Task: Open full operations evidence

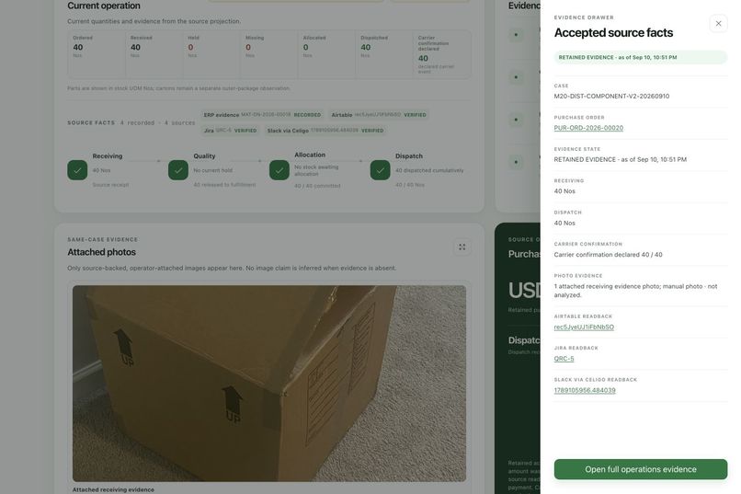Action: point(641,469)
